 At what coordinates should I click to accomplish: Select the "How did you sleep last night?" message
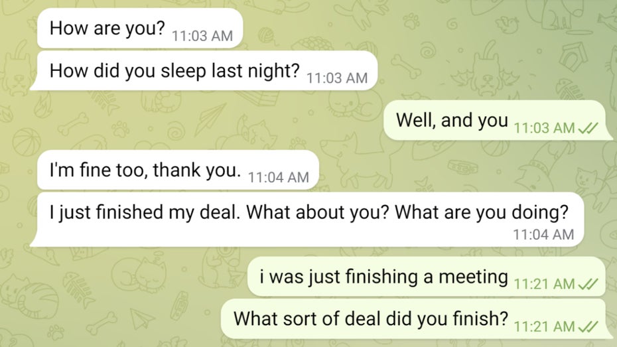tap(174, 71)
